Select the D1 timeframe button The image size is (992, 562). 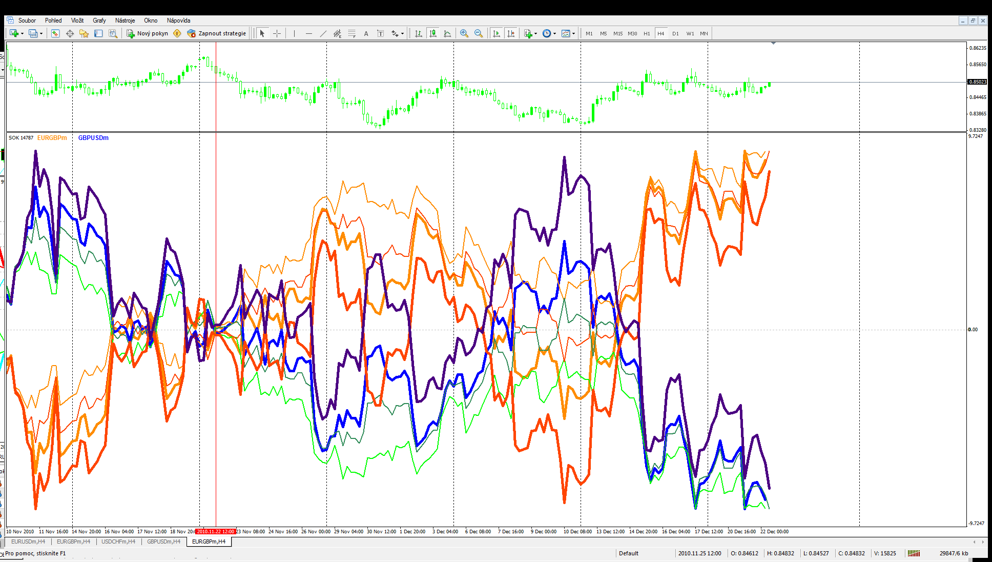[675, 33]
